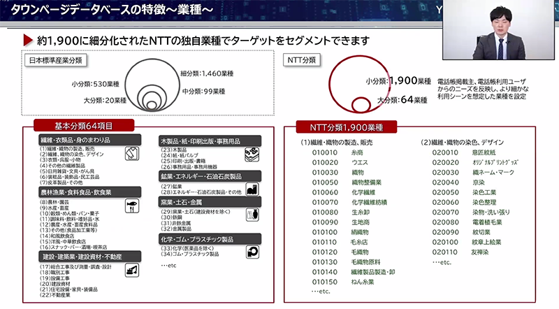Click the tire icon for 化学・ゴム・プラスチック
Screen dimensions: 559x309
(x=252, y=251)
